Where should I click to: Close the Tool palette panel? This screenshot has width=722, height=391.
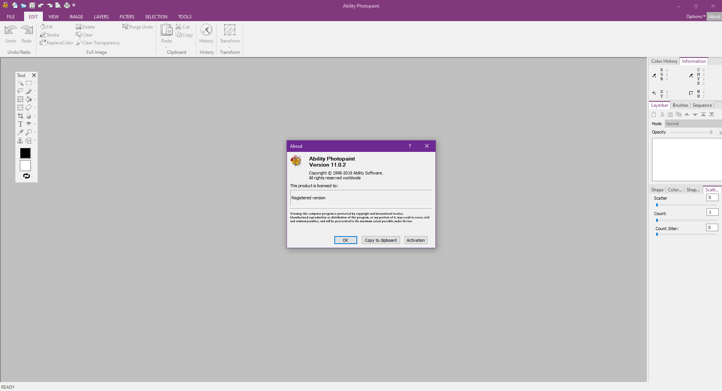click(34, 75)
